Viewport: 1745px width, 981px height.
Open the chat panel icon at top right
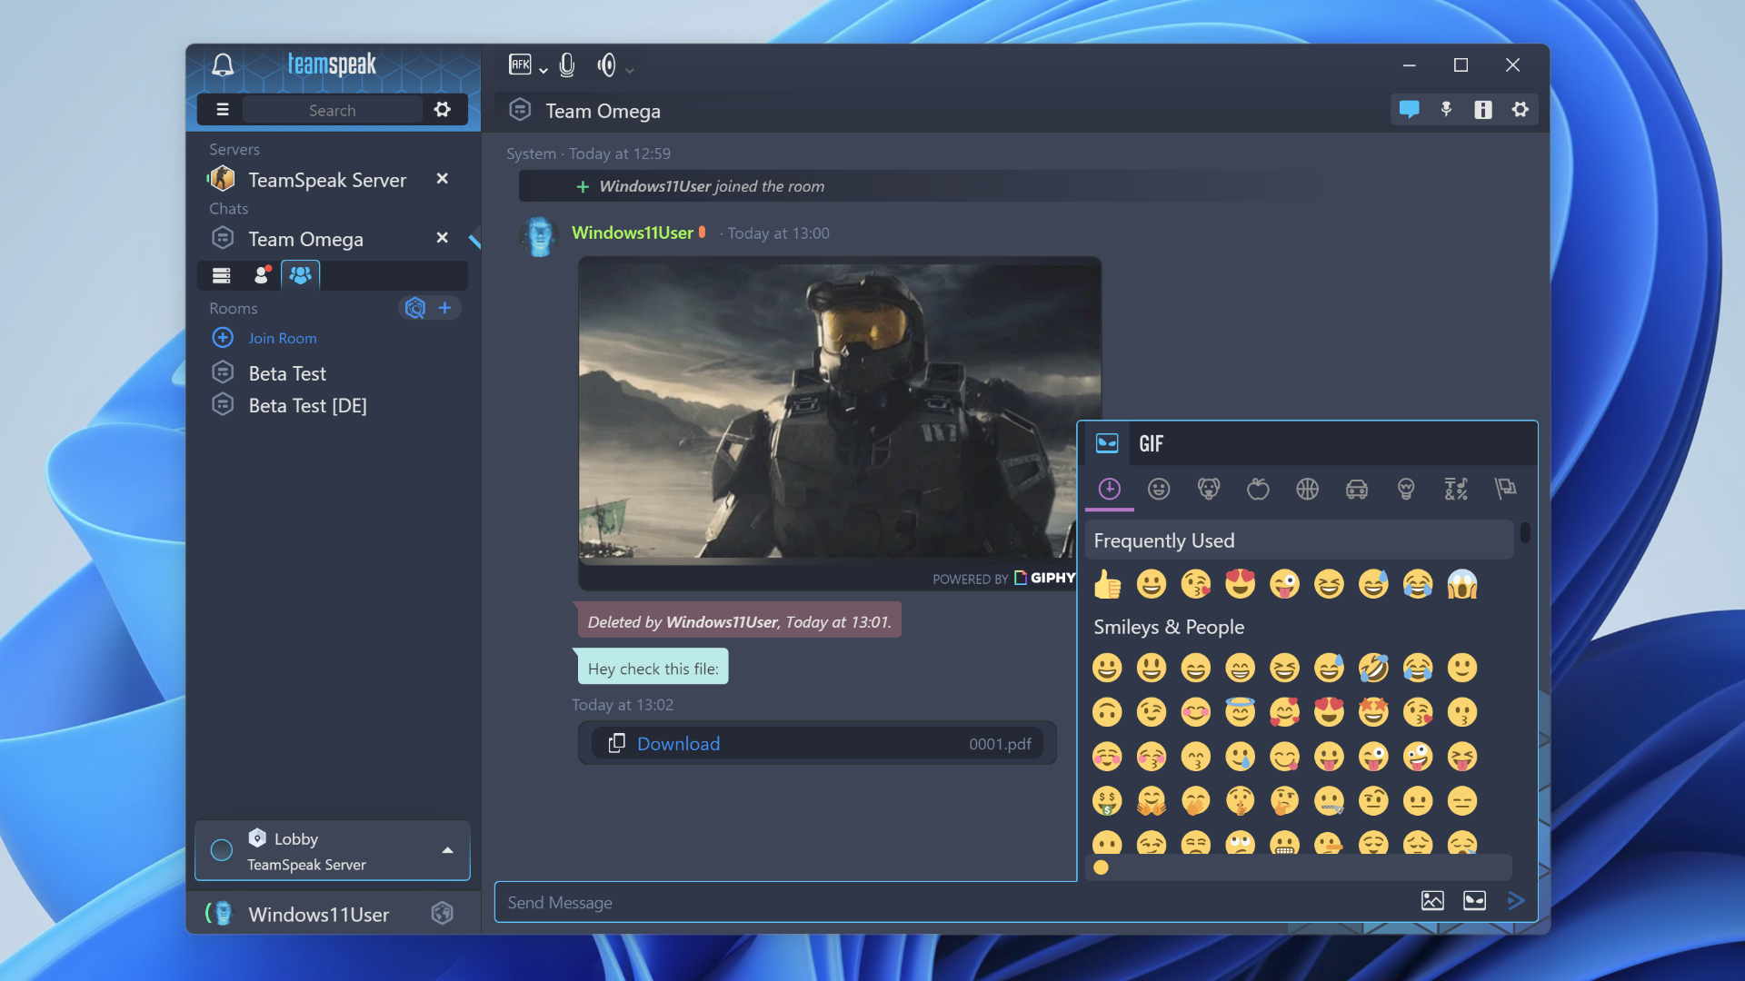pos(1411,109)
